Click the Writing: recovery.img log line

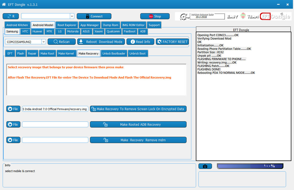(217, 62)
